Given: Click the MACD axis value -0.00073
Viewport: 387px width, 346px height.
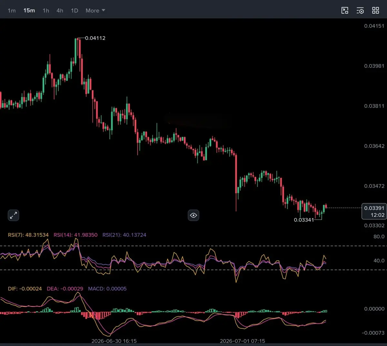Looking at the screenshot, I should (373, 332).
